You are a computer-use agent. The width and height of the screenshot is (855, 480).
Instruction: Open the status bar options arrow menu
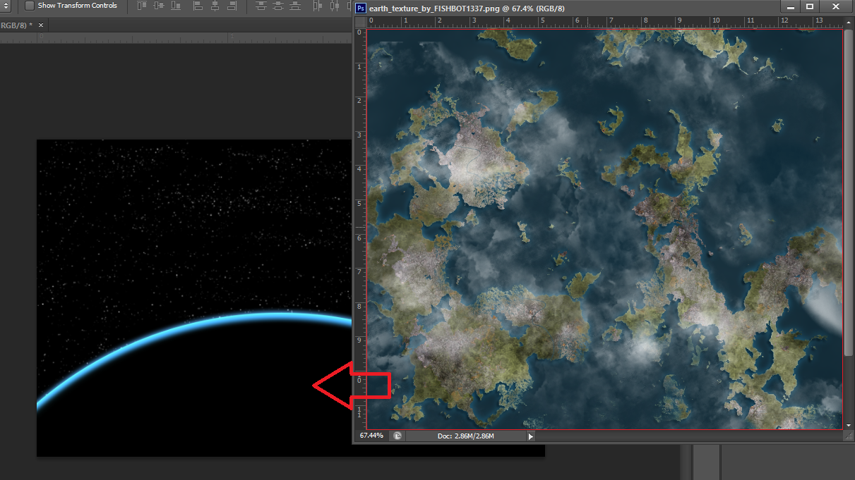point(530,436)
